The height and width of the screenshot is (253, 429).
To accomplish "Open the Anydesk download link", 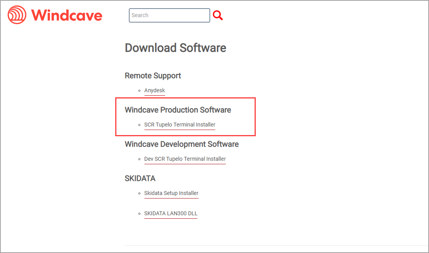I will (155, 90).
